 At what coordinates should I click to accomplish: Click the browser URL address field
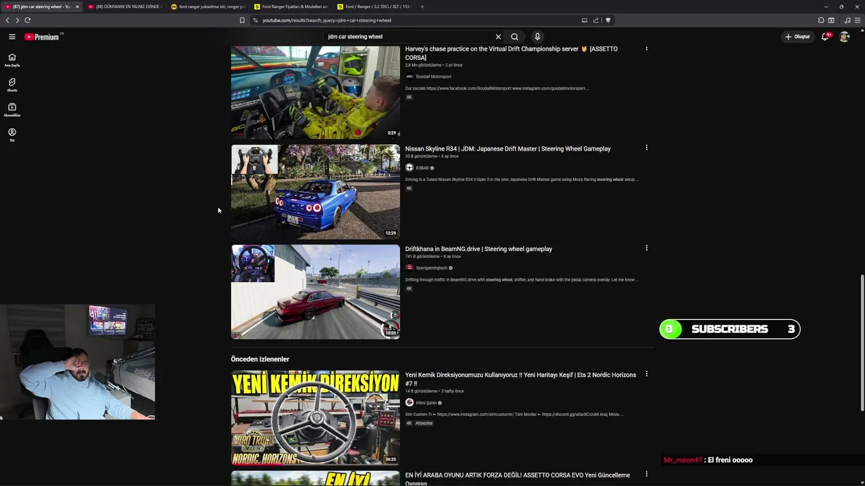tap(419, 20)
